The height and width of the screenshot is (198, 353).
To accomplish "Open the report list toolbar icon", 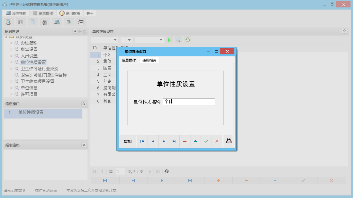I will click(x=20, y=22).
